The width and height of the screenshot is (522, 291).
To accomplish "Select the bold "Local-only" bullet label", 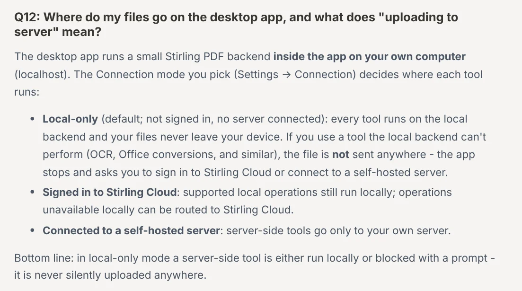I will coord(70,119).
